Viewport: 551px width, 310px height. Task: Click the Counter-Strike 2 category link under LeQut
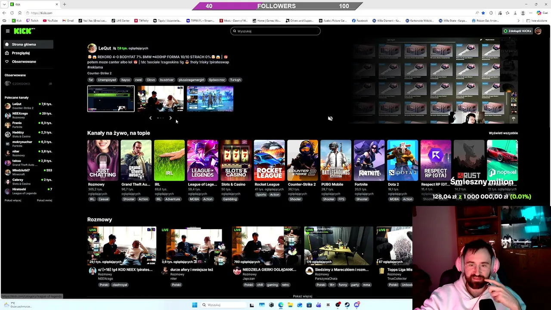click(x=99, y=73)
